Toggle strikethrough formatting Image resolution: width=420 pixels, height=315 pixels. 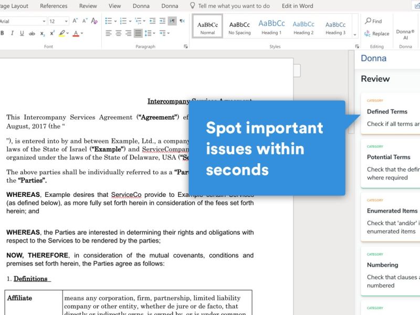click(32, 33)
